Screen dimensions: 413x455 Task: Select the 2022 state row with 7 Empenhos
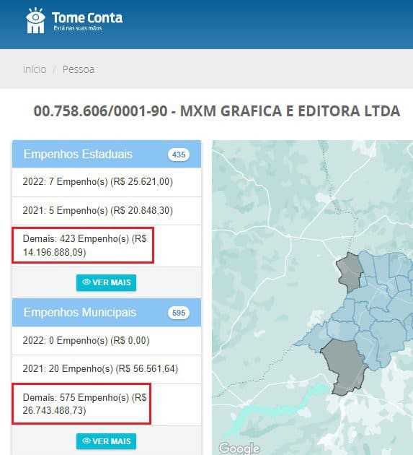(x=107, y=182)
